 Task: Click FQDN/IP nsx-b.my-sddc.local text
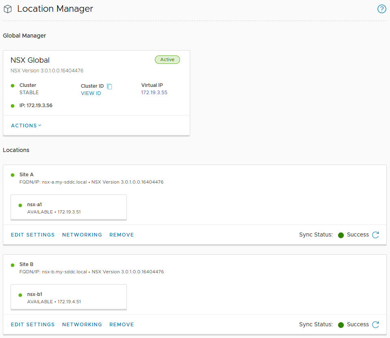53,272
